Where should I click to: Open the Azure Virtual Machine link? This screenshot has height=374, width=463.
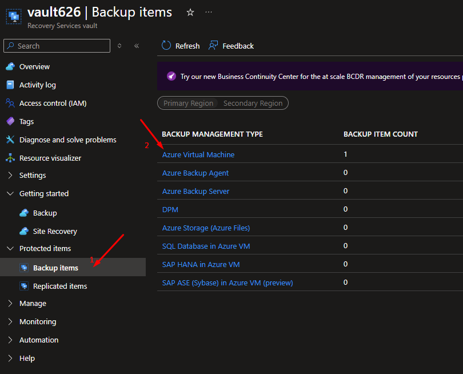coord(198,154)
